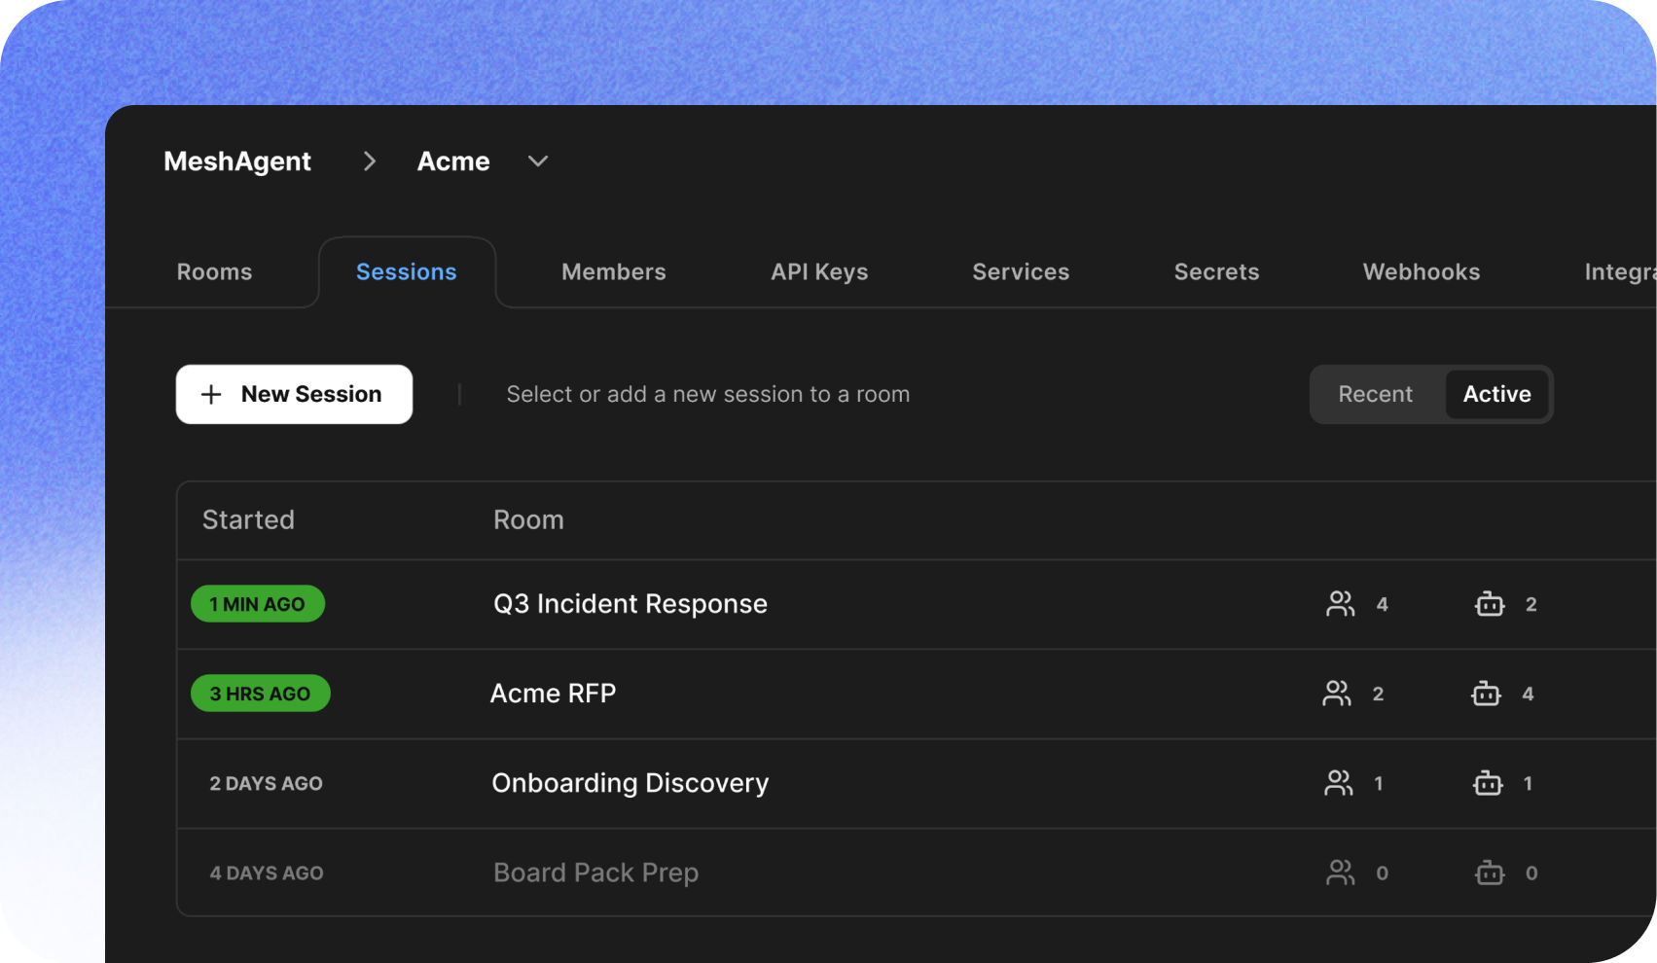Open the Onboarding Discovery session

pyautogui.click(x=630, y=783)
